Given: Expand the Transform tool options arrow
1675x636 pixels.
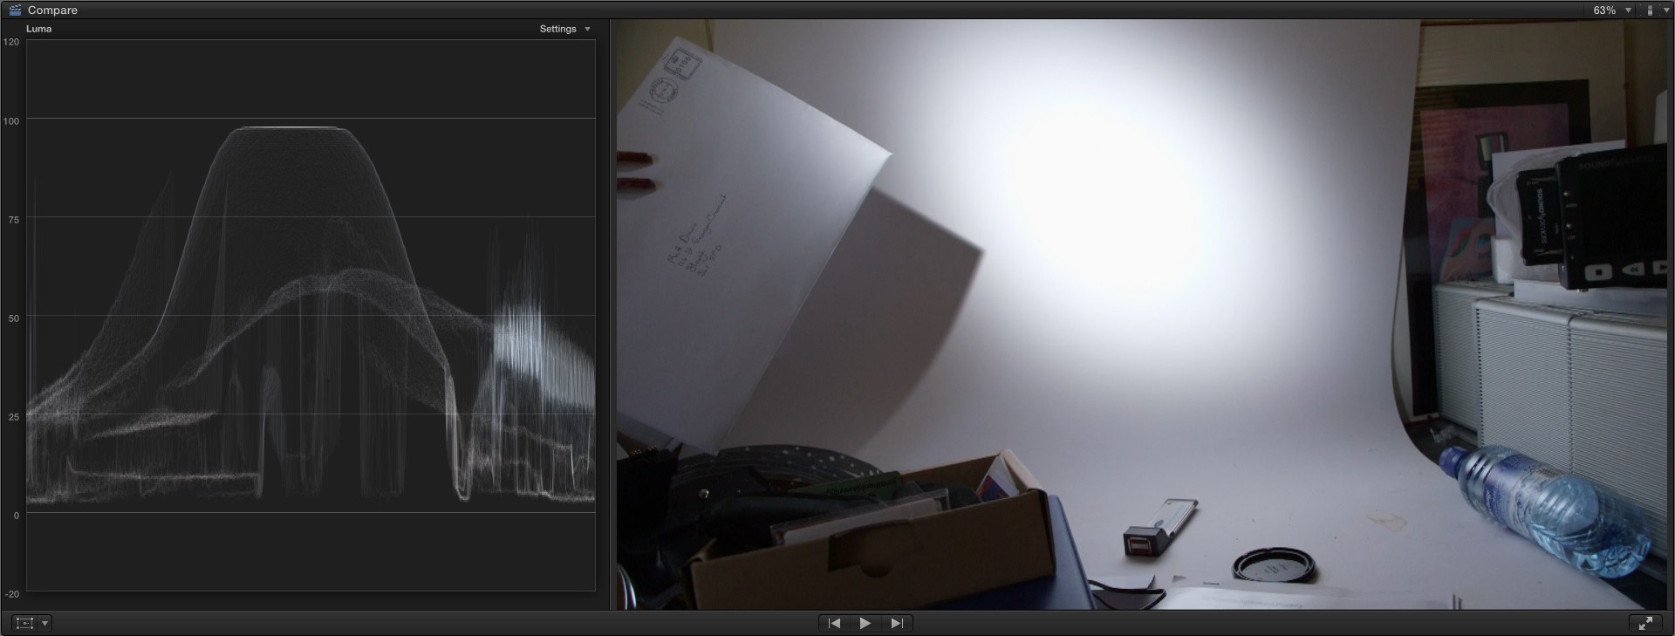Looking at the screenshot, I should tap(45, 623).
